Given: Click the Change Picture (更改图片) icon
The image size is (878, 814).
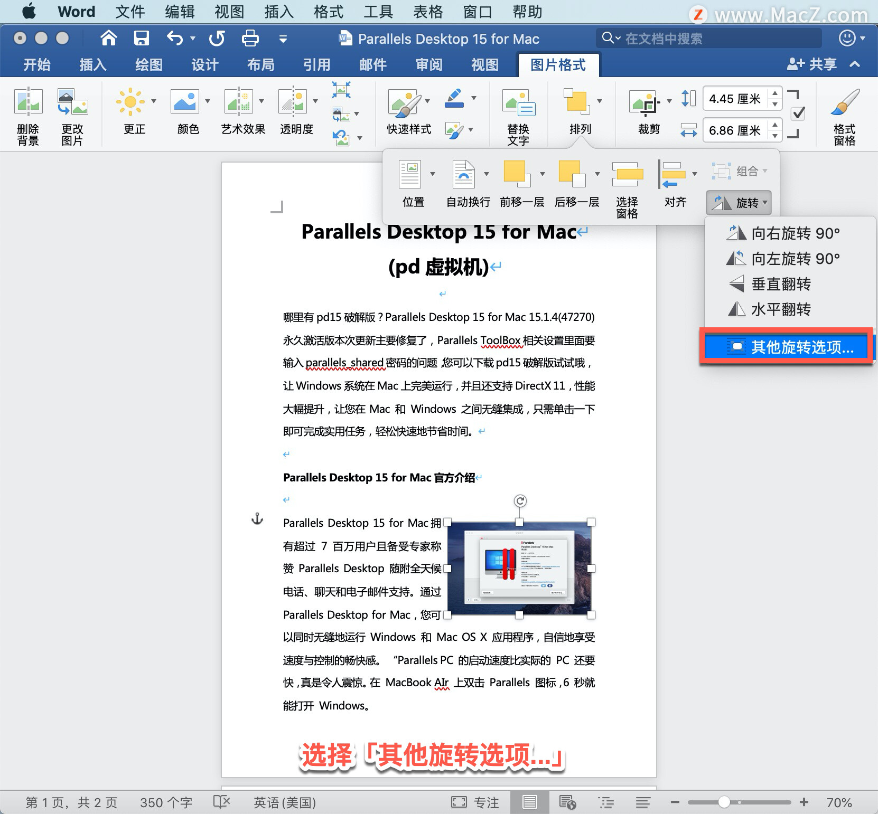Looking at the screenshot, I should tap(72, 102).
